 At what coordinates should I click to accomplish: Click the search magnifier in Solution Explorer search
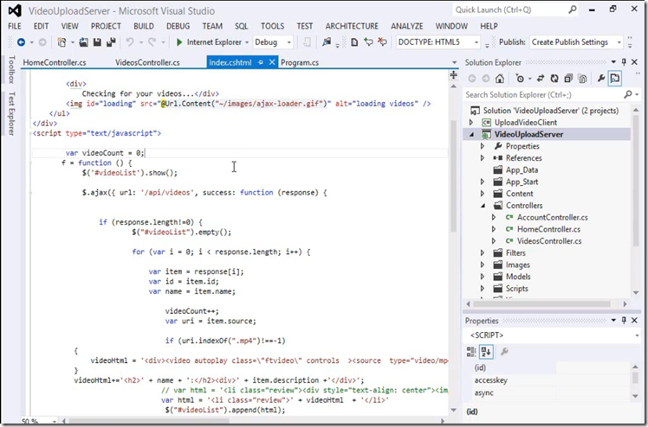click(628, 95)
